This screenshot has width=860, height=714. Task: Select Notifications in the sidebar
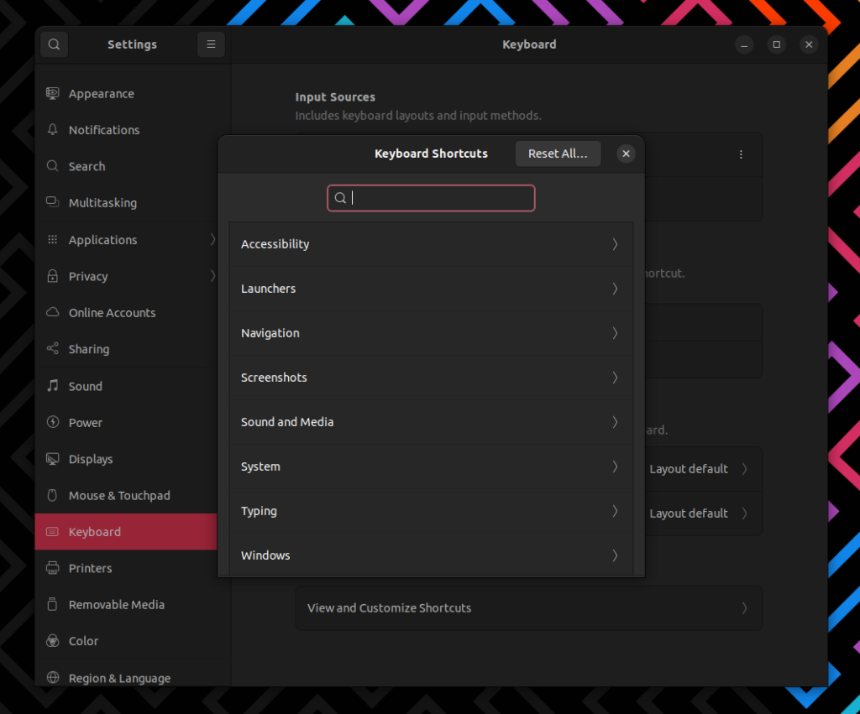126,130
